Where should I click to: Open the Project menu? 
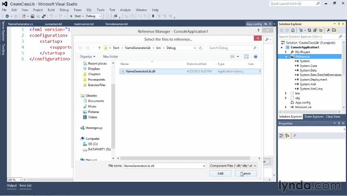click(x=38, y=10)
